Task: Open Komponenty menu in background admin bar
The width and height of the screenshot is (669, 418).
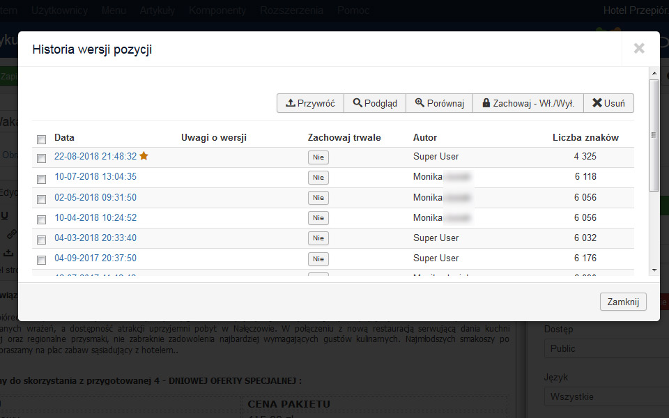Action: click(217, 10)
